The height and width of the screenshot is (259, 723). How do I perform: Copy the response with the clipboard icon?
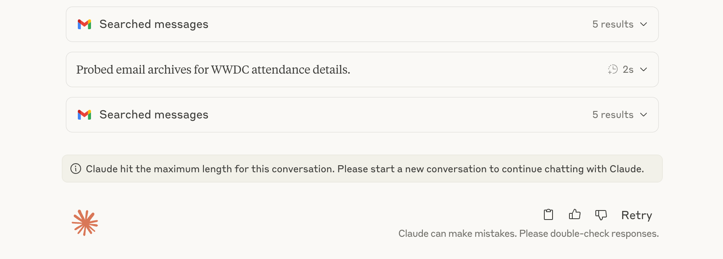click(x=548, y=215)
